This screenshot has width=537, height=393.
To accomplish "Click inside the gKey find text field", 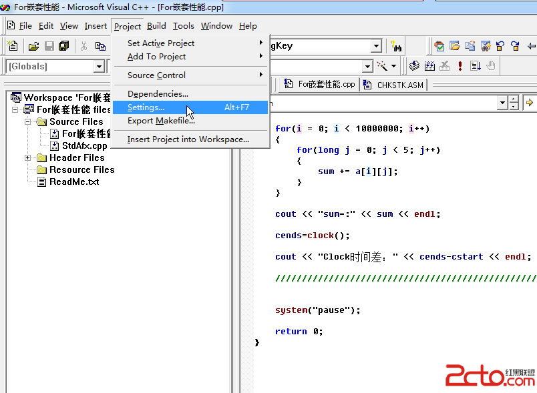I will pos(320,46).
